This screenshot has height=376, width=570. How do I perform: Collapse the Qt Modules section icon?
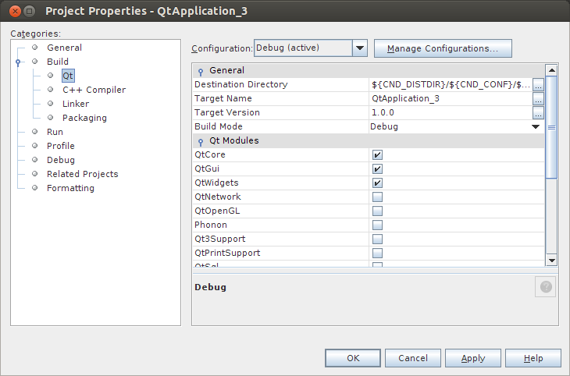click(201, 141)
